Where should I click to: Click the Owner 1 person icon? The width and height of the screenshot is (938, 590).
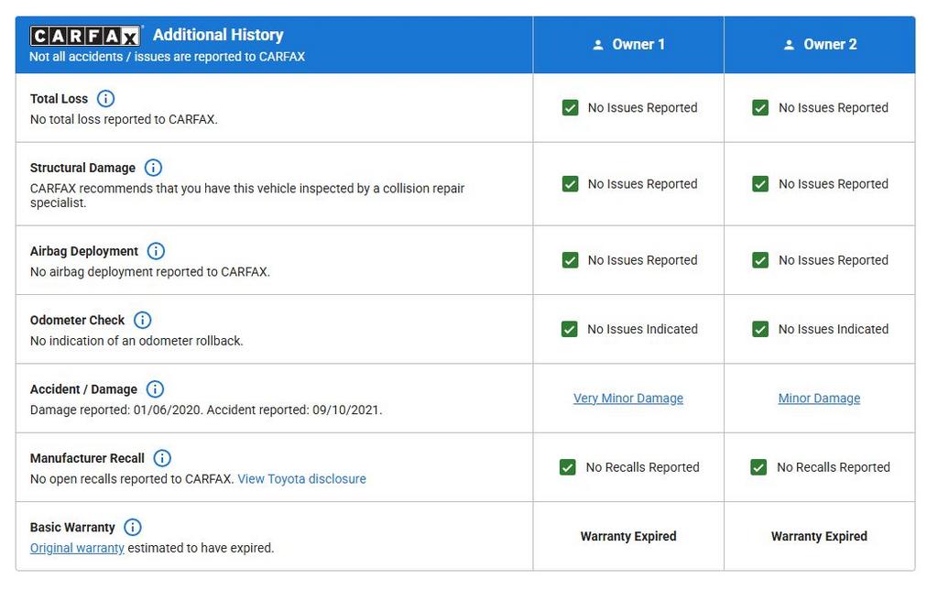pyautogui.click(x=598, y=45)
